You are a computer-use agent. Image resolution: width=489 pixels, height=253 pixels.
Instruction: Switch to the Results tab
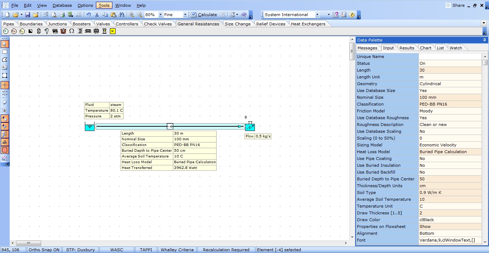tap(407, 48)
